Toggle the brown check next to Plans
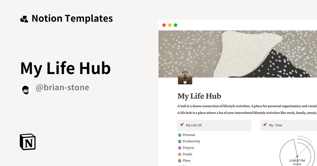This screenshot has width=317, height=166. coord(179,160)
